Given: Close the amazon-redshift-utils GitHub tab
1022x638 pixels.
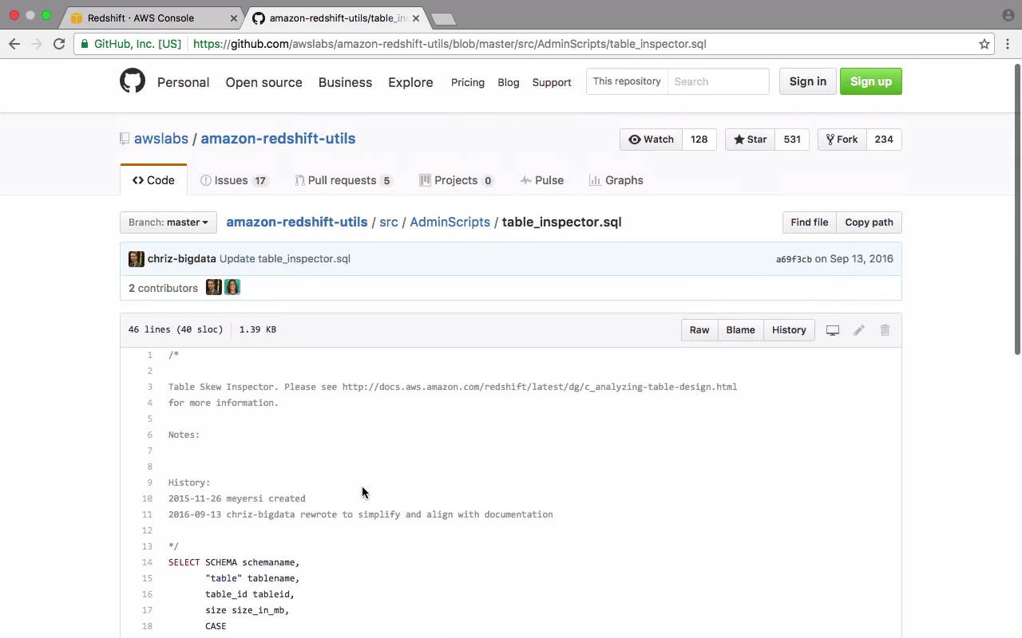Looking at the screenshot, I should click(416, 18).
